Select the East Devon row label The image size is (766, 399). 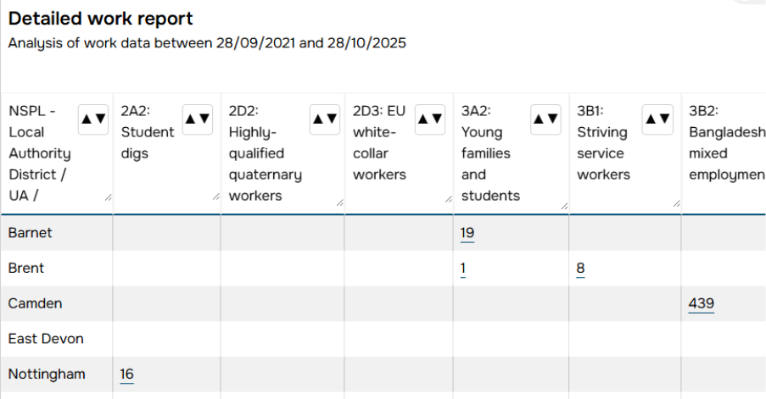pos(46,339)
